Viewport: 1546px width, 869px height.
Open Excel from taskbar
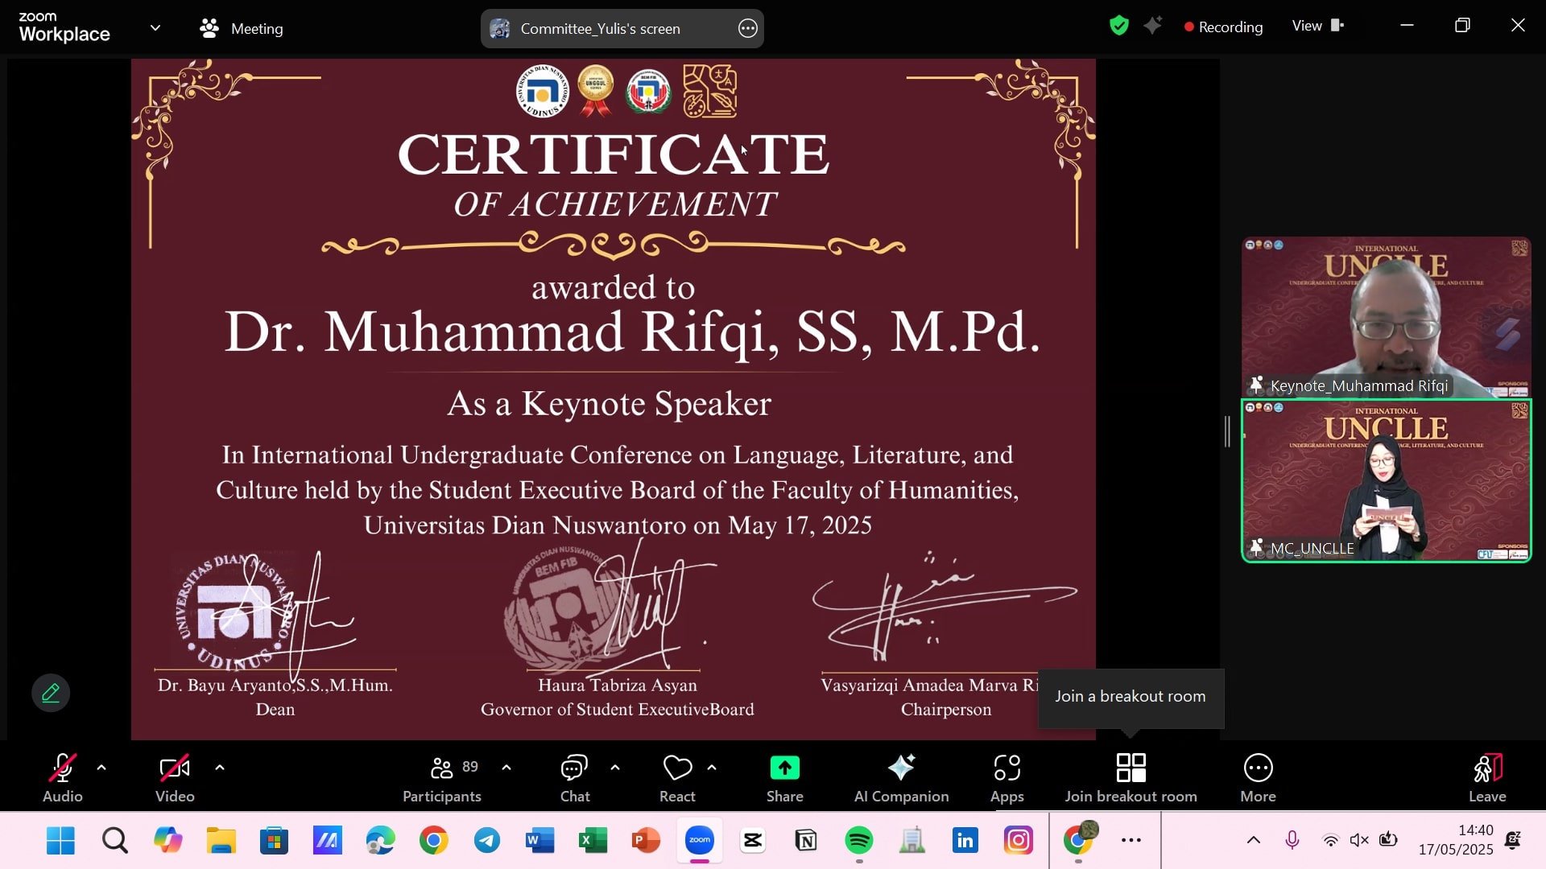click(593, 841)
